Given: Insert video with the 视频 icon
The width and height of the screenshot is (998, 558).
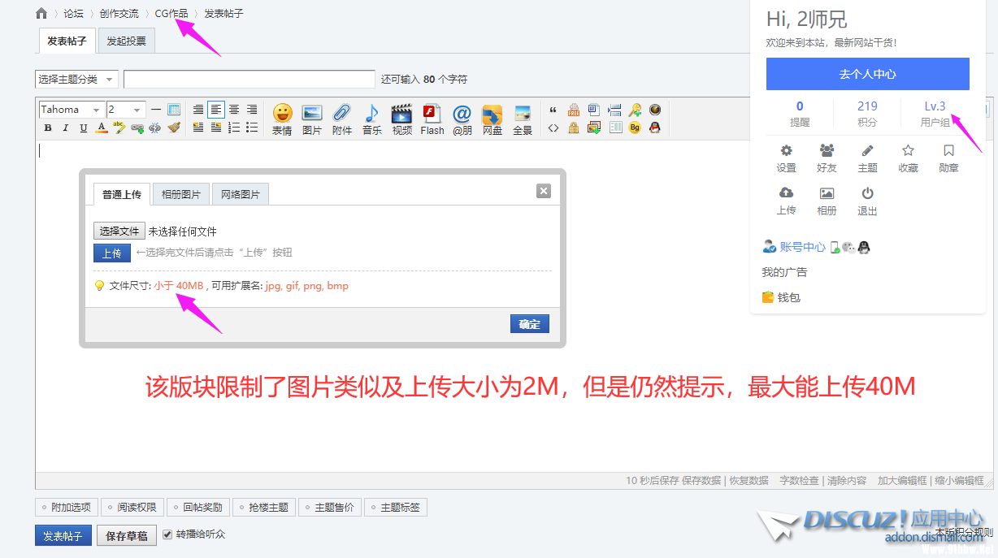Looking at the screenshot, I should (x=401, y=119).
